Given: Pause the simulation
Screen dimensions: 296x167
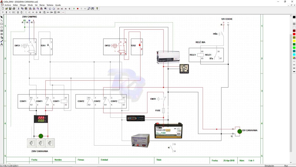Looking at the screenshot, I should pos(81,8).
